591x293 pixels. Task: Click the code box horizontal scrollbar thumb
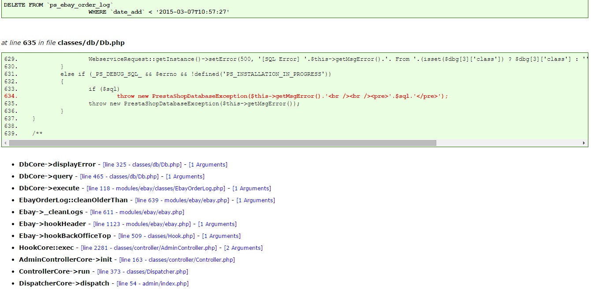pos(223,143)
